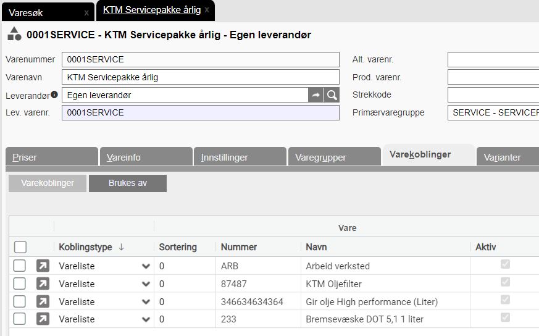Focus the Varenummer input field

(201, 59)
